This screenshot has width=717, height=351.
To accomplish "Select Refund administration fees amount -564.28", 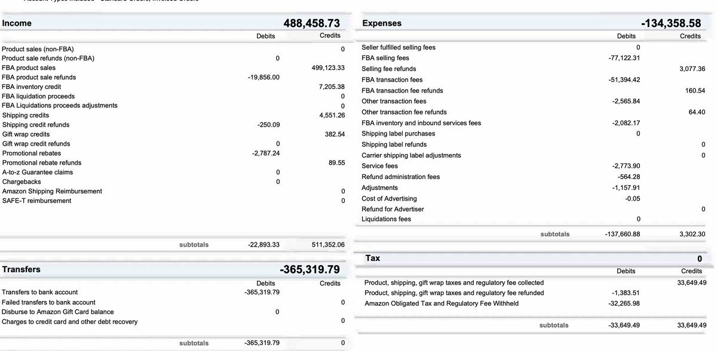I will (x=629, y=177).
